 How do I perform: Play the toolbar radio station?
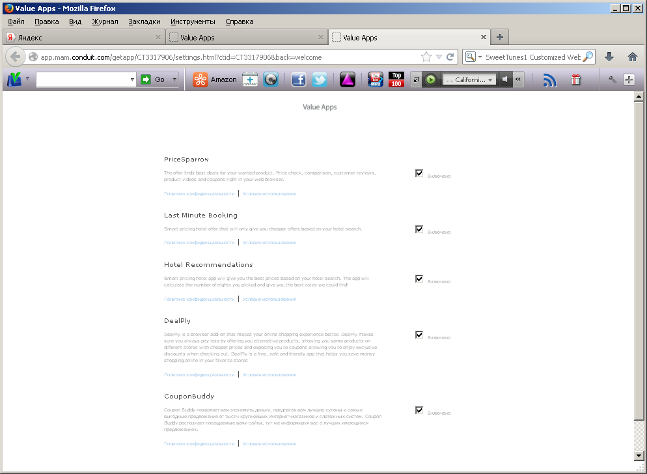pos(430,79)
